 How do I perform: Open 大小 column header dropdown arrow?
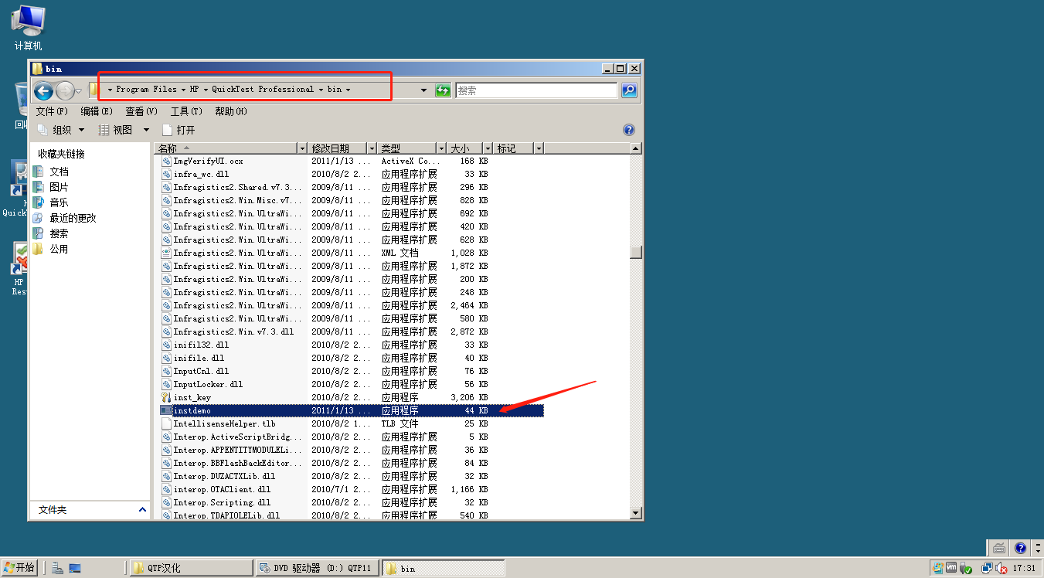tap(488, 148)
